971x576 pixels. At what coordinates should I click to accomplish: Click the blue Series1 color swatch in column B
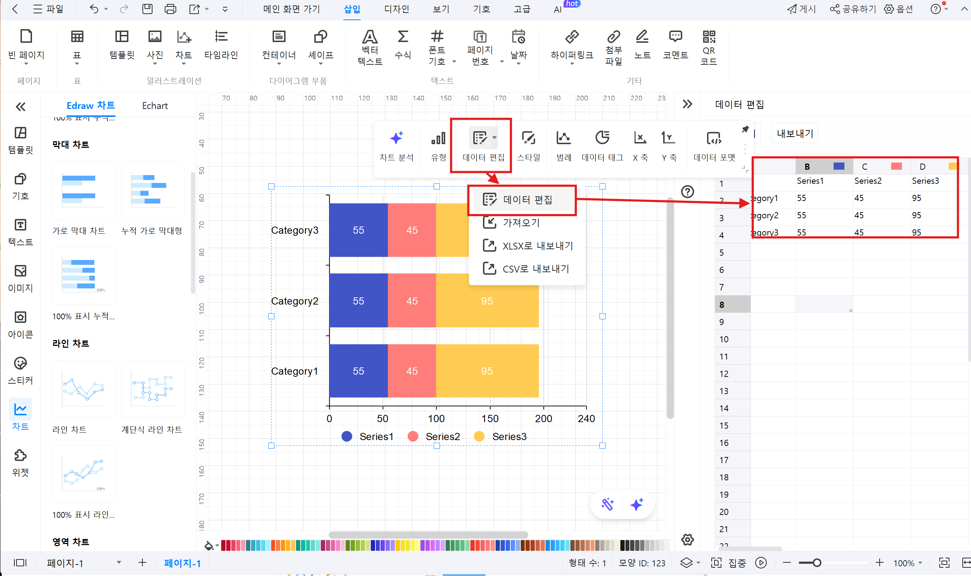[839, 166]
